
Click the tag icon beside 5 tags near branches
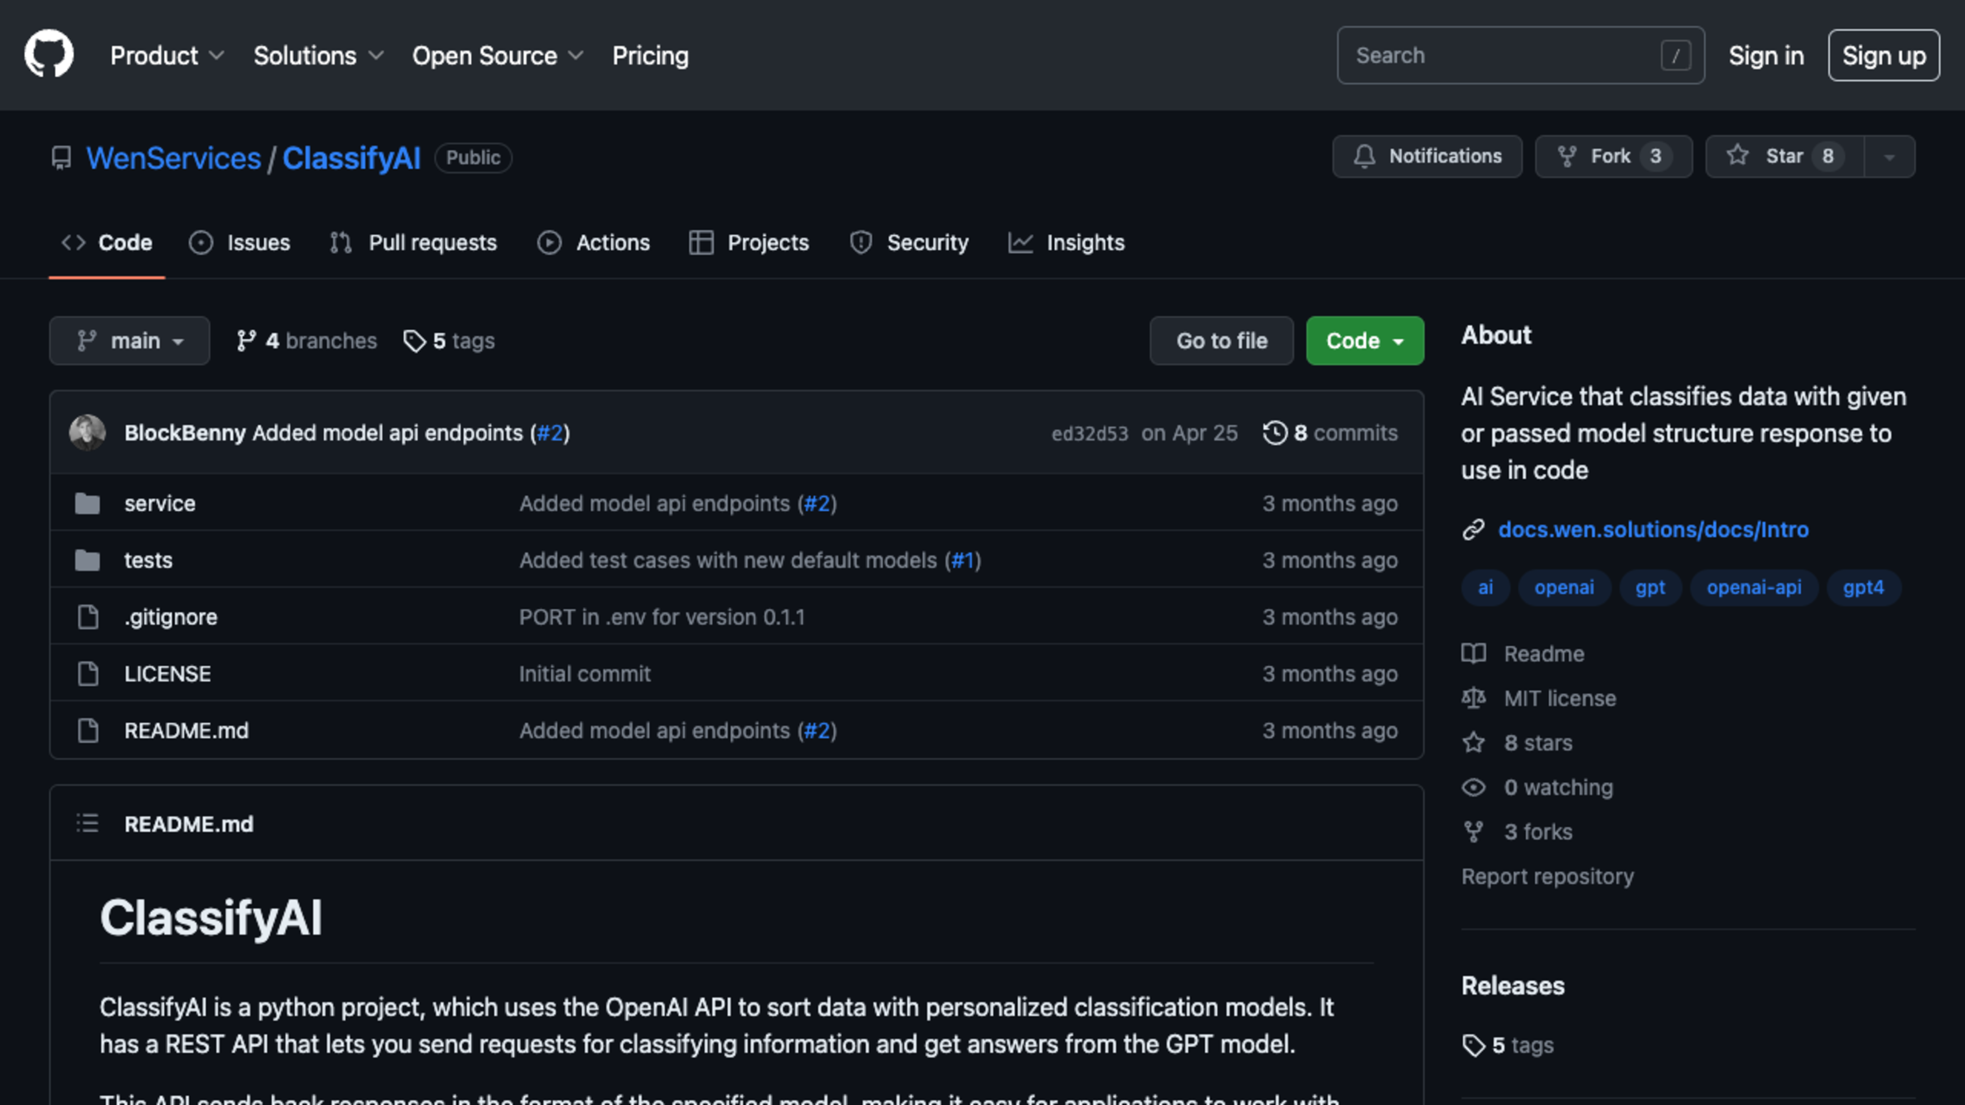click(414, 341)
